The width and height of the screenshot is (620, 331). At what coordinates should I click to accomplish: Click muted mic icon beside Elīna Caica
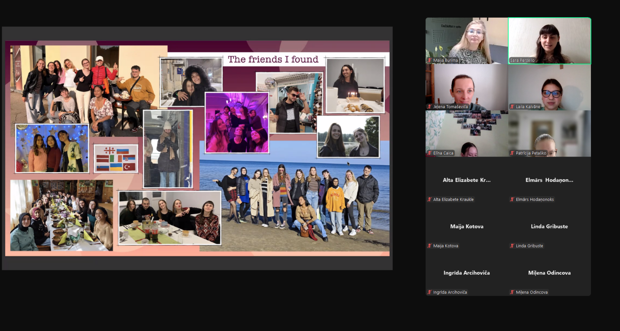point(430,153)
